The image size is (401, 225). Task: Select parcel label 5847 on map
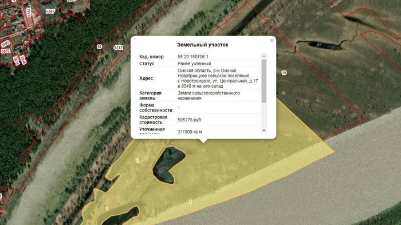tap(50, 11)
